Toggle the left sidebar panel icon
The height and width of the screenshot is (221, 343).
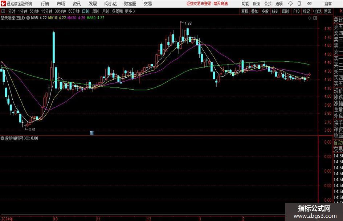point(3,11)
